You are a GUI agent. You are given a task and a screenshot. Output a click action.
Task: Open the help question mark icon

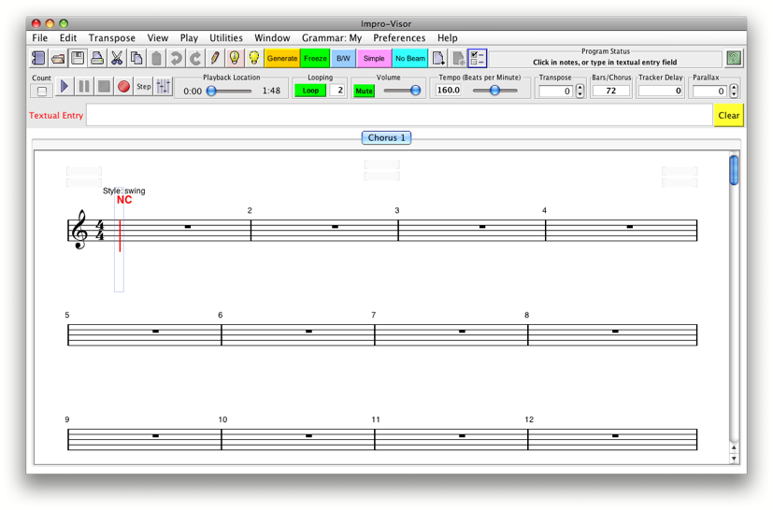pos(734,58)
